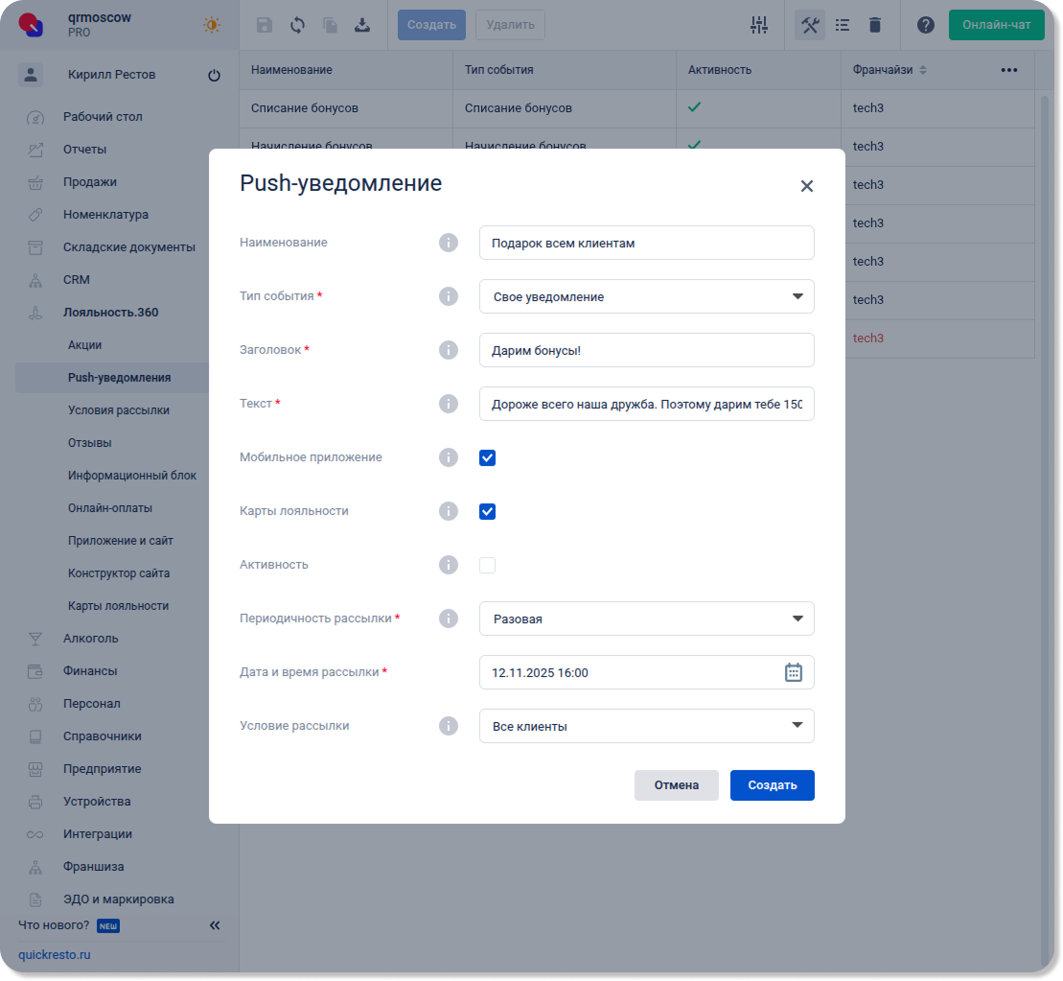This screenshot has width=1063, height=981.
Task: Open the Тип события dropdown
Action: [646, 296]
